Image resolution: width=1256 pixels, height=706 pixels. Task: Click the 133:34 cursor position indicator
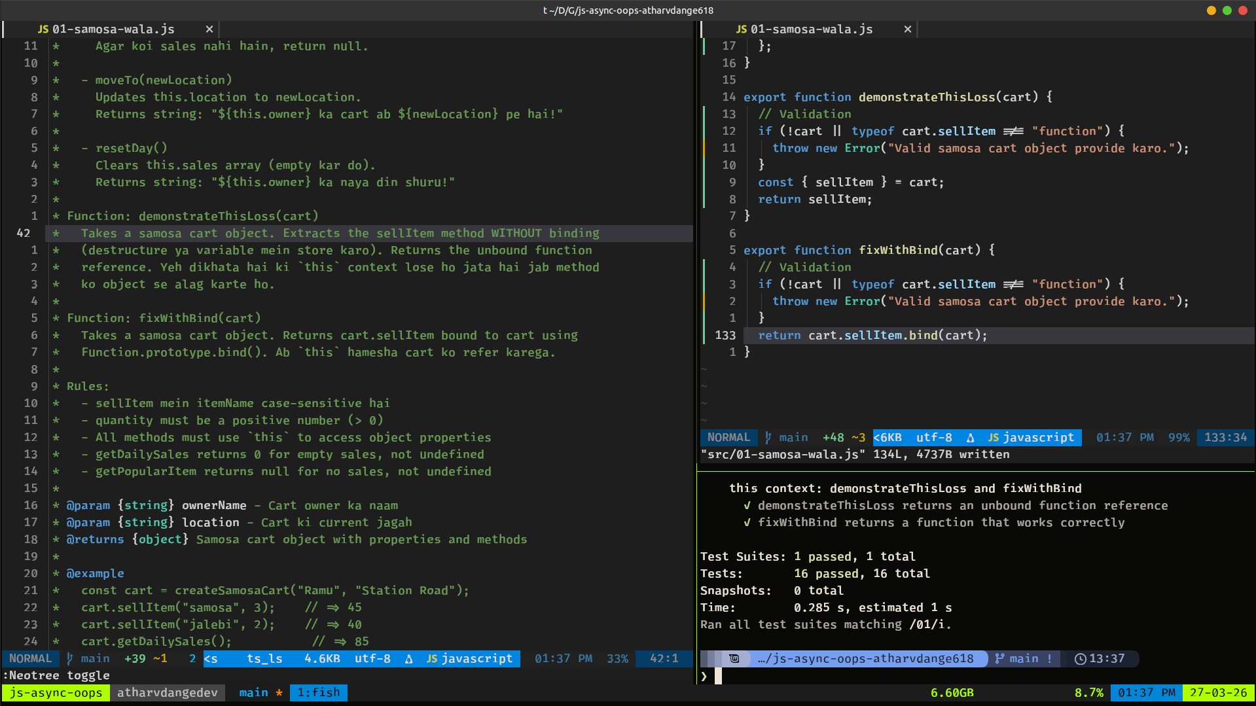[1225, 437]
